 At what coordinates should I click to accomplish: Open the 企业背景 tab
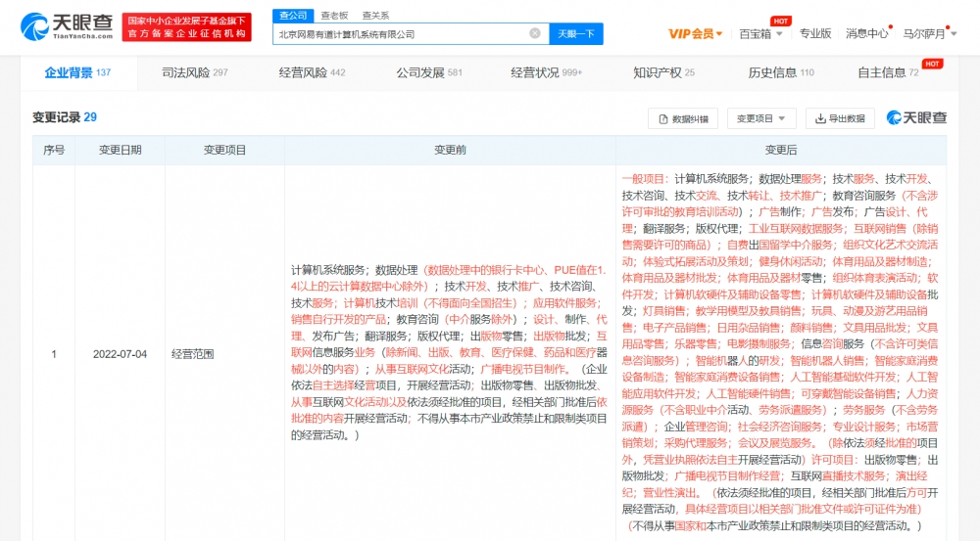[77, 73]
